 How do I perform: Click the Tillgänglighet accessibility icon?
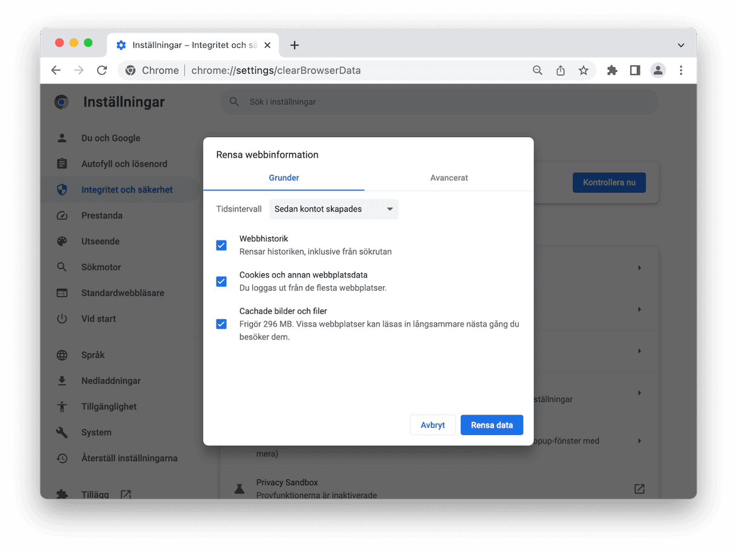point(62,407)
